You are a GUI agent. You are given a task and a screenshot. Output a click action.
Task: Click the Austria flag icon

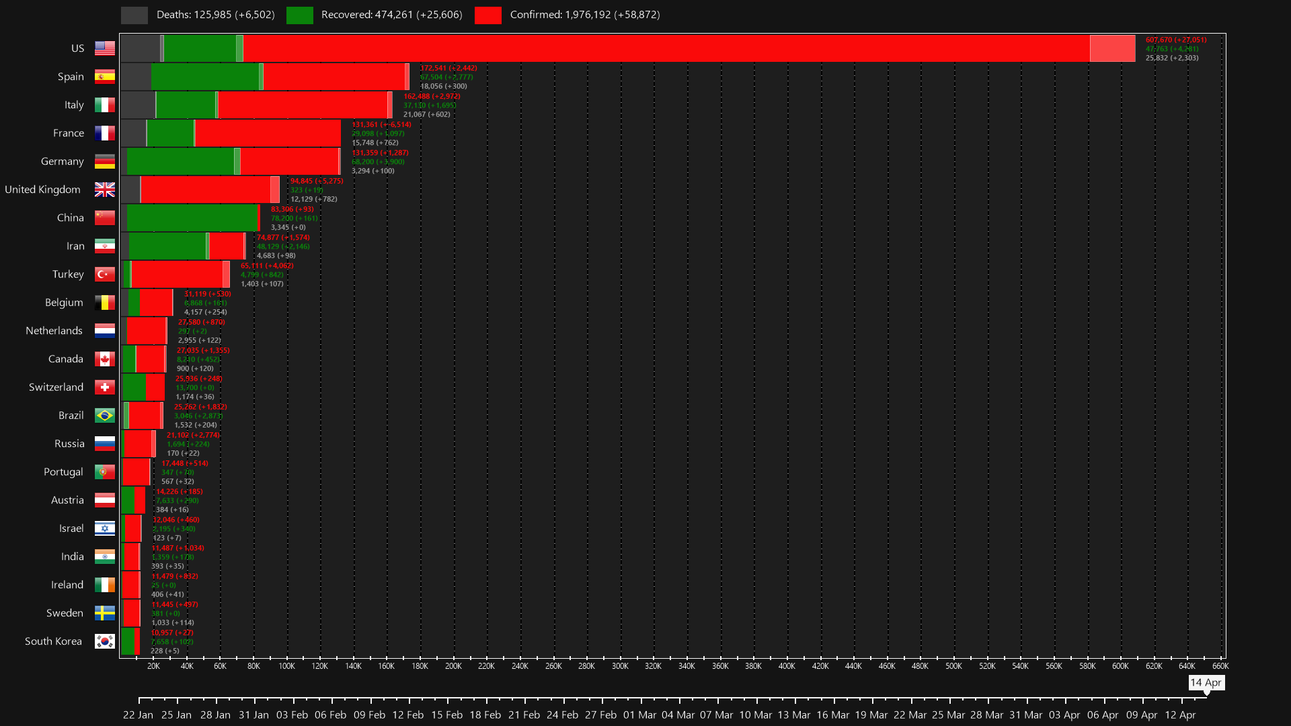point(105,500)
